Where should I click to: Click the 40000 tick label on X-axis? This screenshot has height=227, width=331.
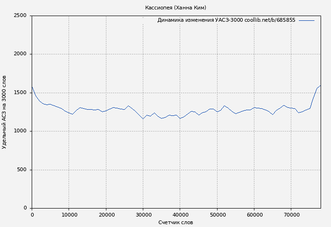[180, 215]
